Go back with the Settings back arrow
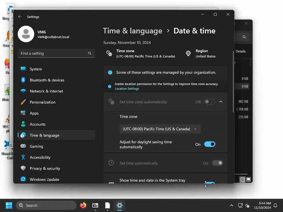 [20, 17]
